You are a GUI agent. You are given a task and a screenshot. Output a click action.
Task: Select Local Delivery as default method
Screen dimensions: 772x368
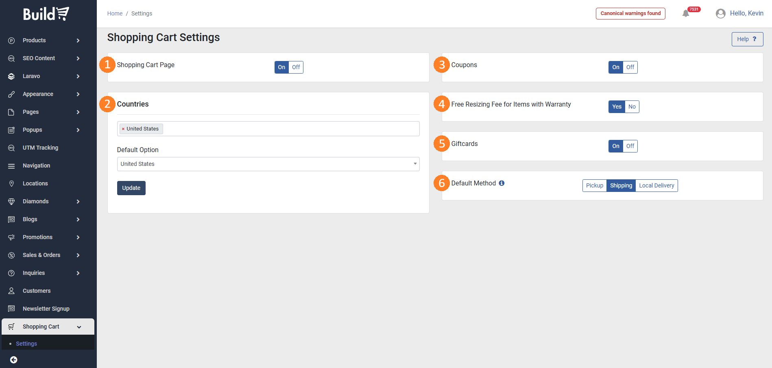tap(656, 185)
